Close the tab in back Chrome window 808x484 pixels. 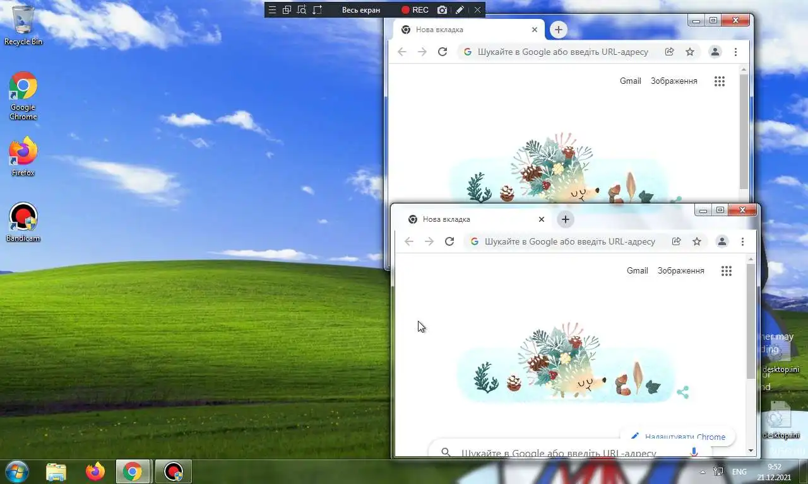[x=535, y=30]
